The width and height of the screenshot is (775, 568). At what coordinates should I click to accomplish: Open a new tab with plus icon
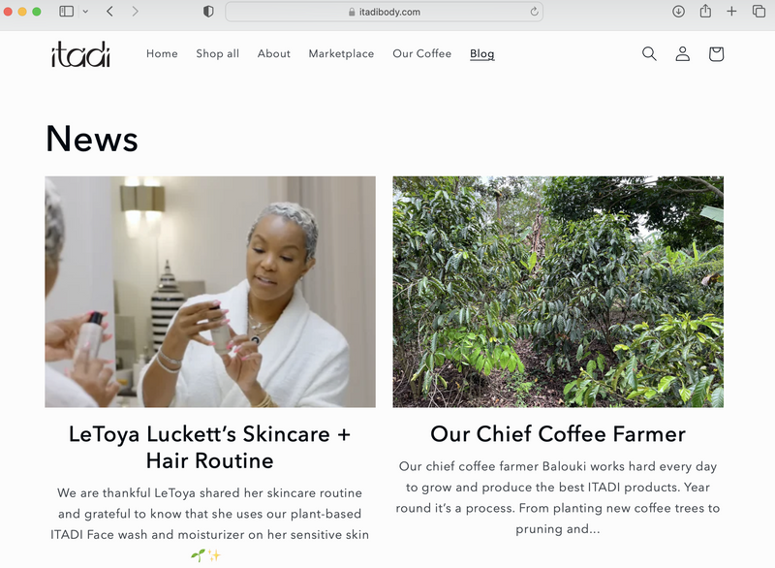tap(732, 12)
